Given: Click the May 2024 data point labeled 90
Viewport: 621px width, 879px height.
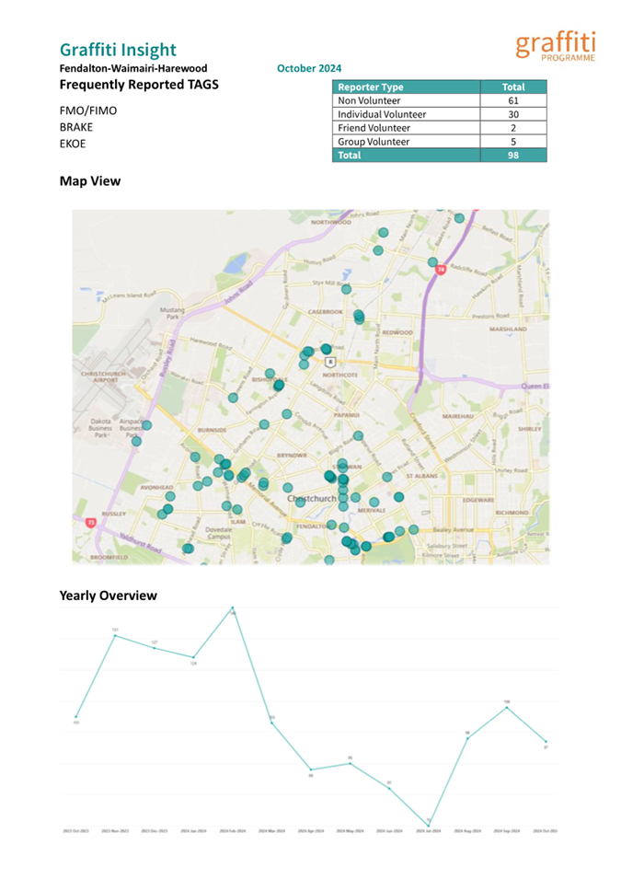Looking at the screenshot, I should [x=351, y=763].
